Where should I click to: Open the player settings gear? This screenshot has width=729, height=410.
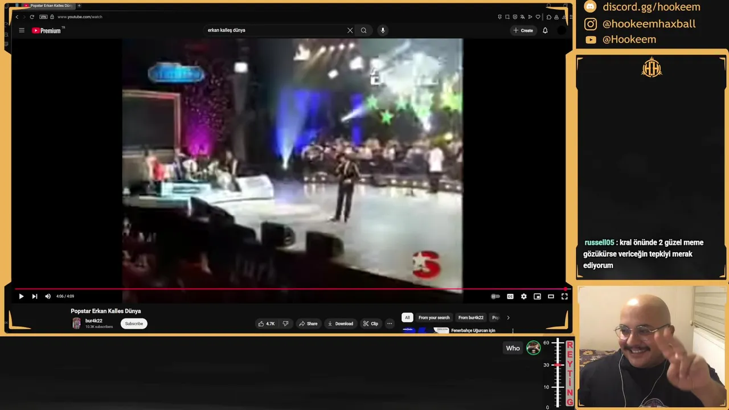(x=524, y=296)
